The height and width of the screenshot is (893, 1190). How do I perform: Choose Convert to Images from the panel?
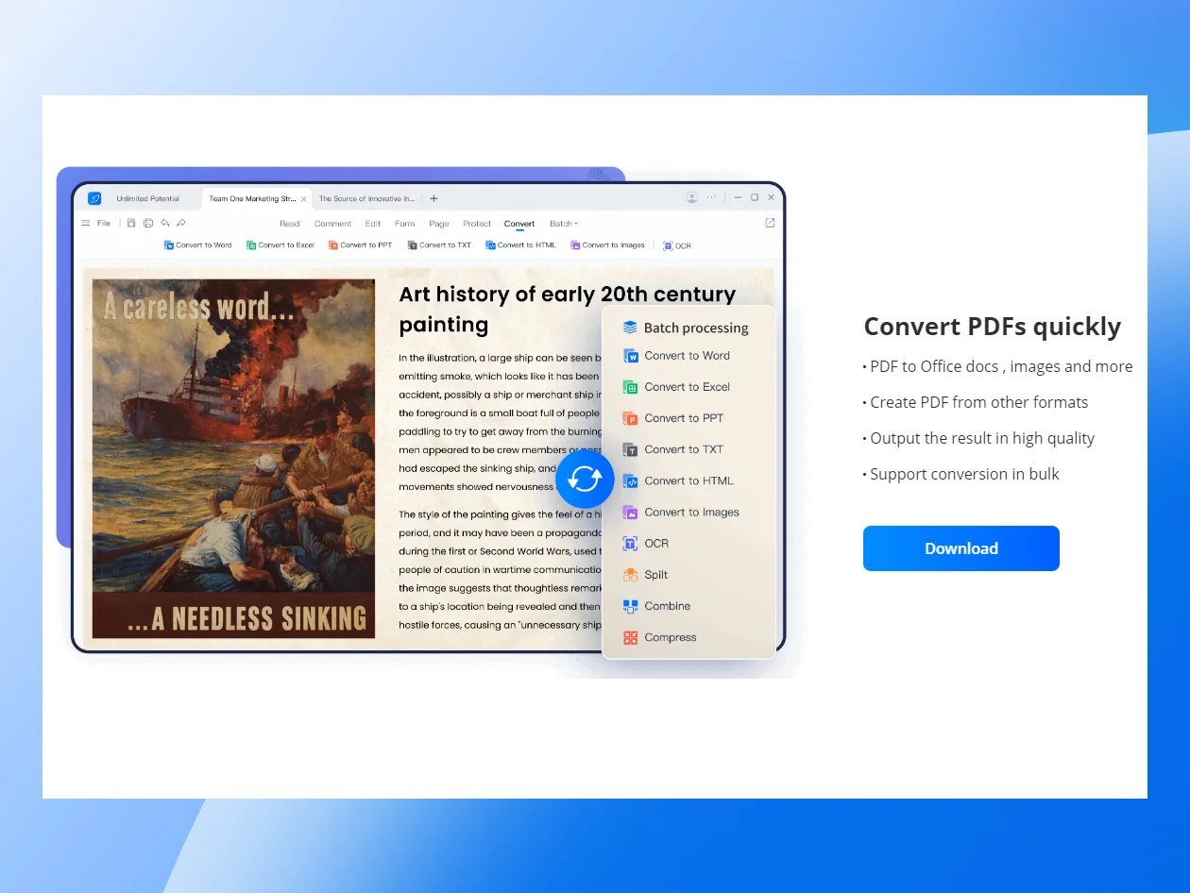(682, 513)
